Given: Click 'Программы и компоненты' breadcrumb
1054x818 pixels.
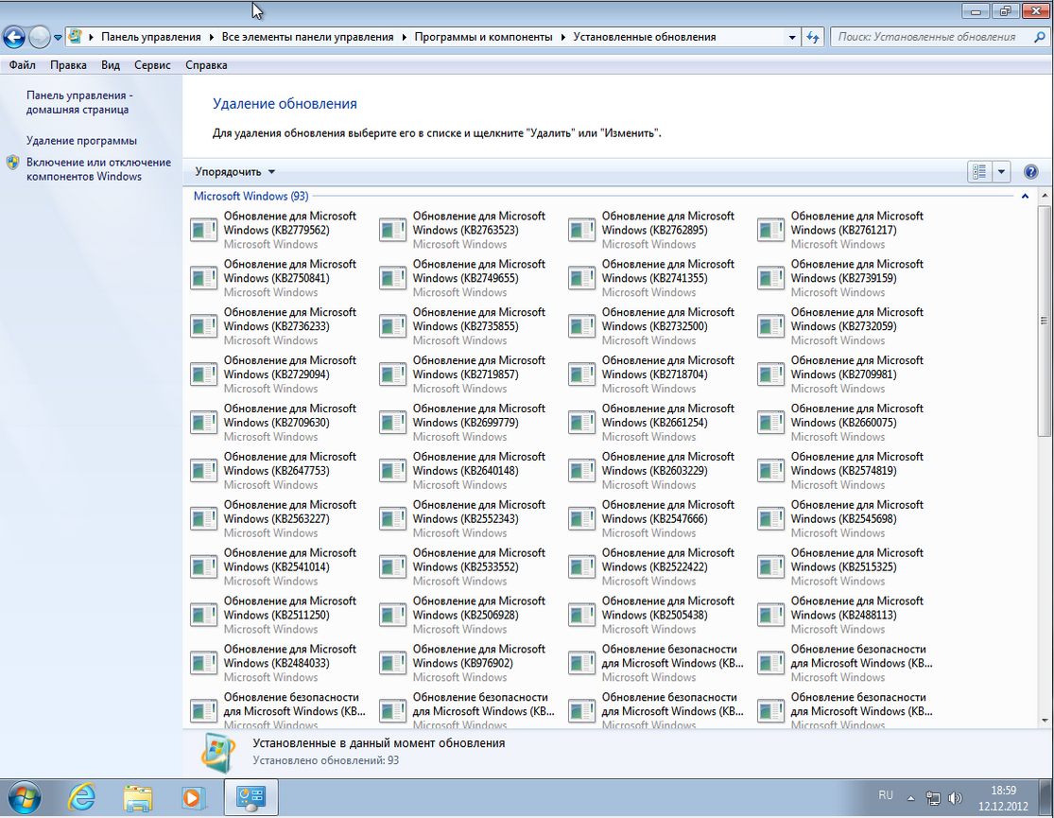Looking at the screenshot, I should (x=483, y=37).
